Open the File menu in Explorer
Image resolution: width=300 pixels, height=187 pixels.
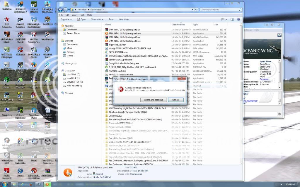coord(61,15)
